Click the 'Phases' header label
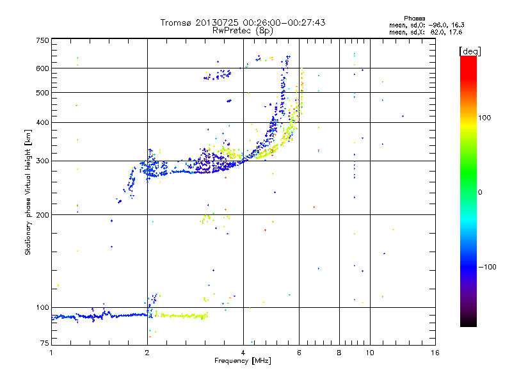 coord(414,19)
